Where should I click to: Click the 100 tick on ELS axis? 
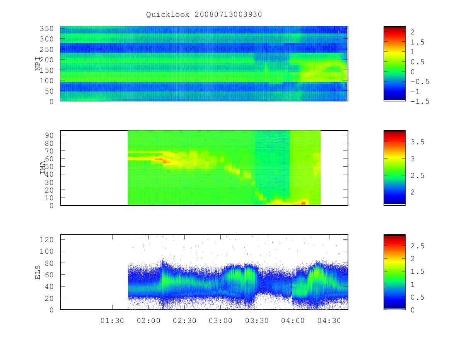[47, 251]
